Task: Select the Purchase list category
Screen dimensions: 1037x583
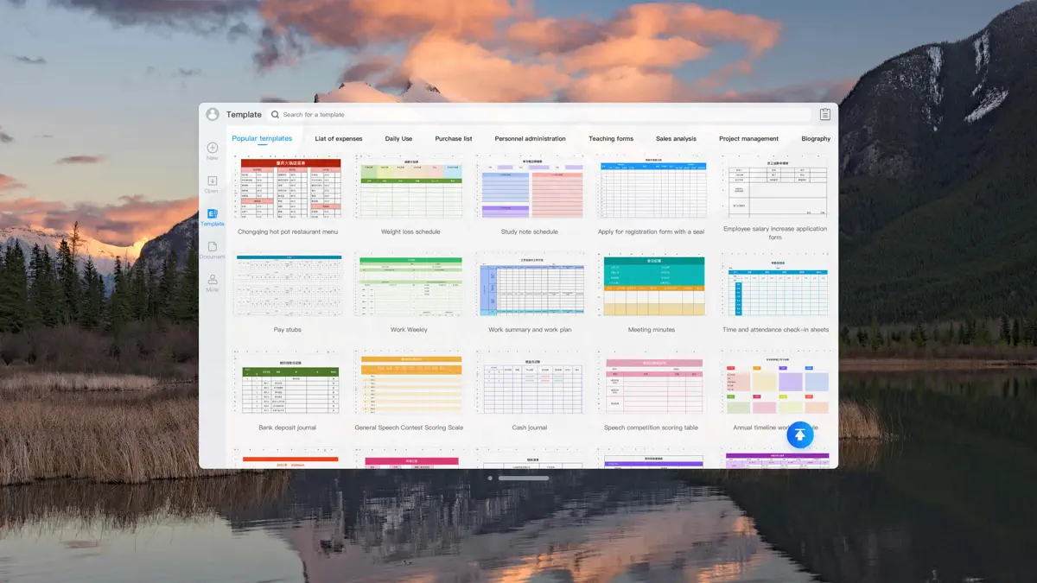Action: pos(453,137)
